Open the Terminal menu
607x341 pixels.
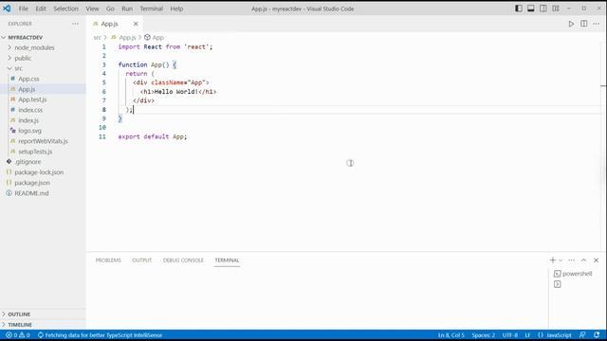pyautogui.click(x=152, y=9)
